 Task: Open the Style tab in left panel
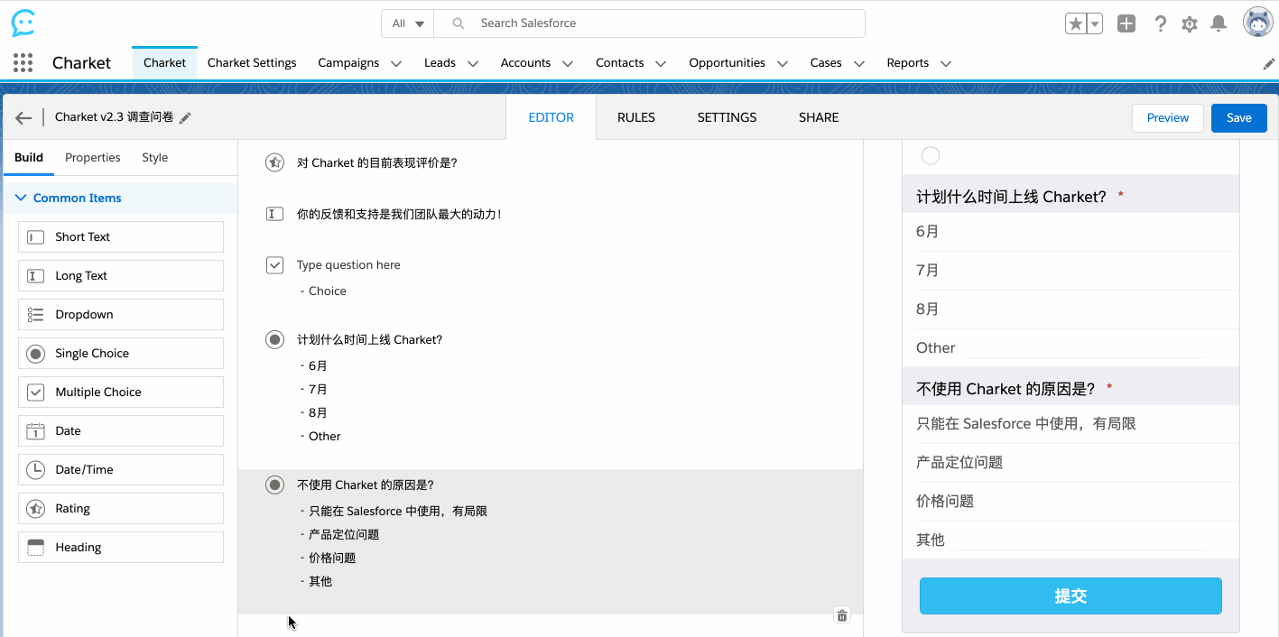tap(154, 158)
